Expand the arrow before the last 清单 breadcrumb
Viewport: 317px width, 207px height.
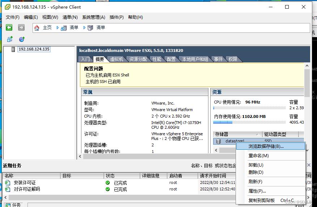point(84,28)
